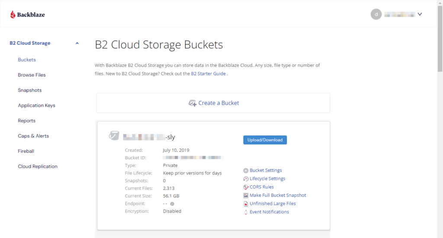Go to Browse Files
This screenshot has width=443, height=238.
tap(32, 75)
